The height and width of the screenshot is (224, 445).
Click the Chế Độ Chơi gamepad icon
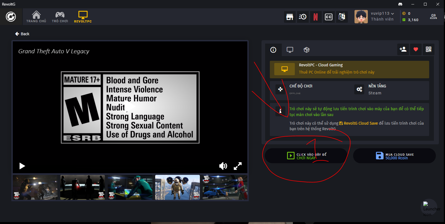click(x=280, y=89)
